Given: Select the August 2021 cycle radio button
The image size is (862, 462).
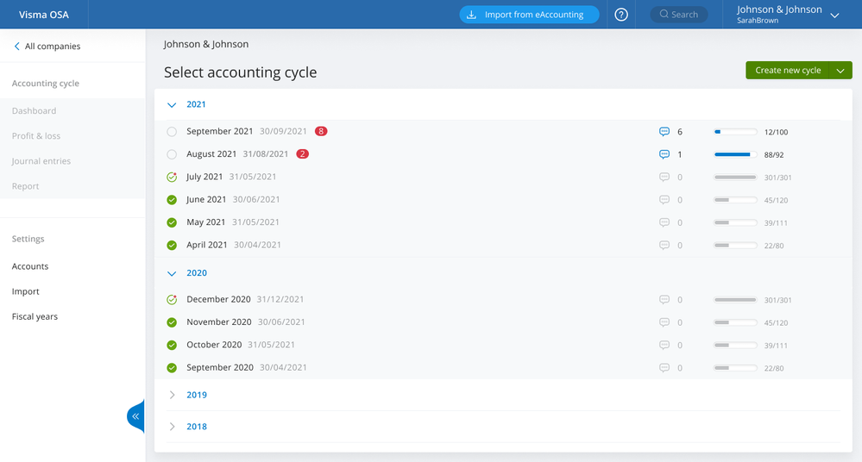Looking at the screenshot, I should tap(172, 154).
